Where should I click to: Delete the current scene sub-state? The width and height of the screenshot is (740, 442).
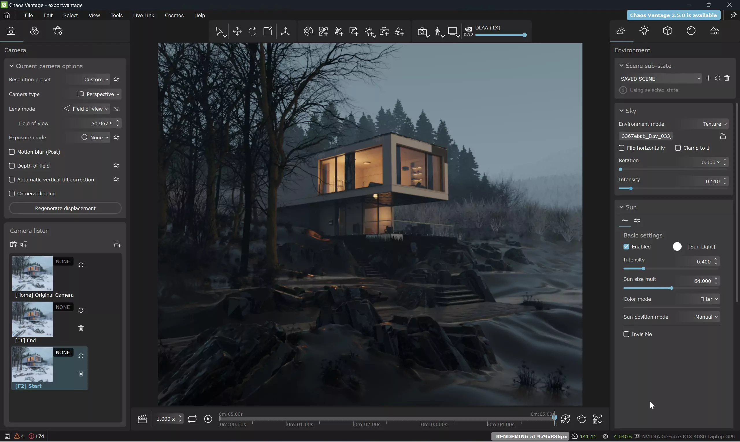[727, 78]
